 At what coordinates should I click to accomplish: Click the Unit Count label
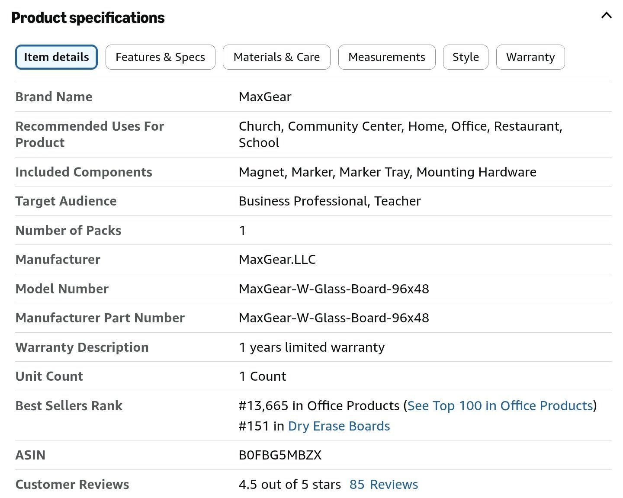49,376
